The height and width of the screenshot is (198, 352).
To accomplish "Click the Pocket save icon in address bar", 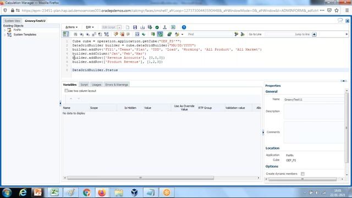I will point(329,10).
